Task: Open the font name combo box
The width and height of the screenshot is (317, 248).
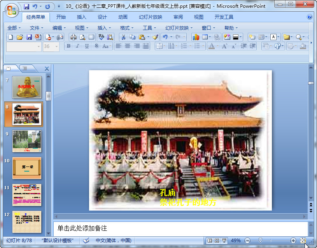Action: [x=24, y=47]
